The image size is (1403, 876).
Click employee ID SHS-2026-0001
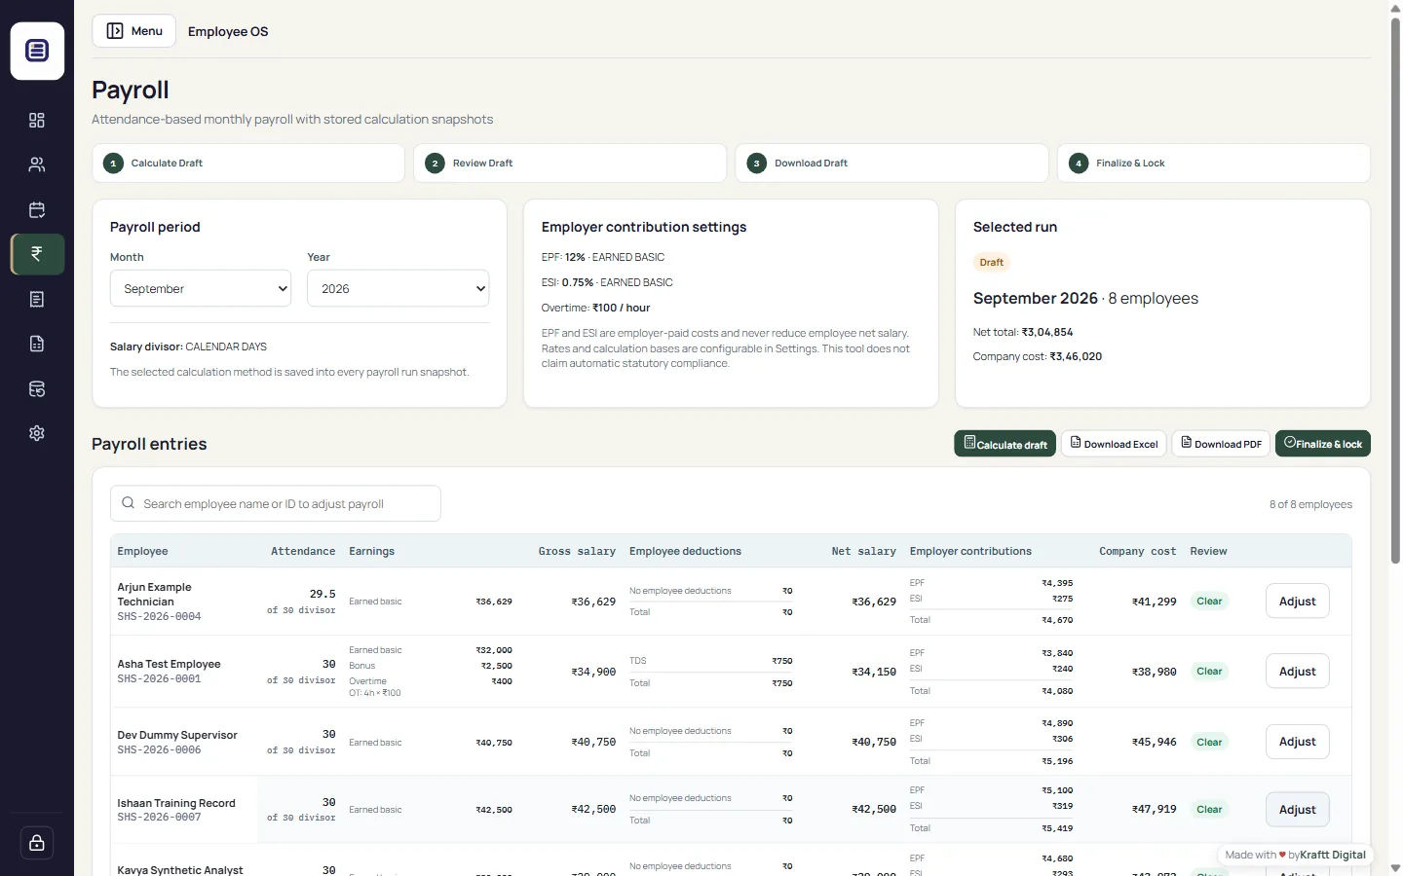click(x=159, y=679)
